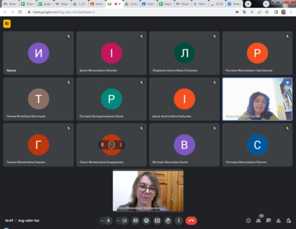This screenshot has height=229, width=296.
Task: Click the red Leave call button
Action: 191,221
